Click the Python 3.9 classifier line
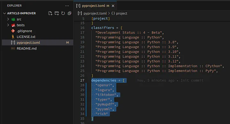 [137, 47]
